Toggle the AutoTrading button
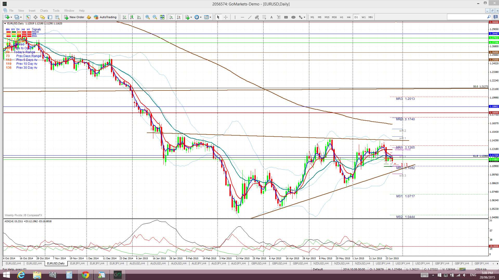Viewport: 499px width, 280px height. (105, 17)
